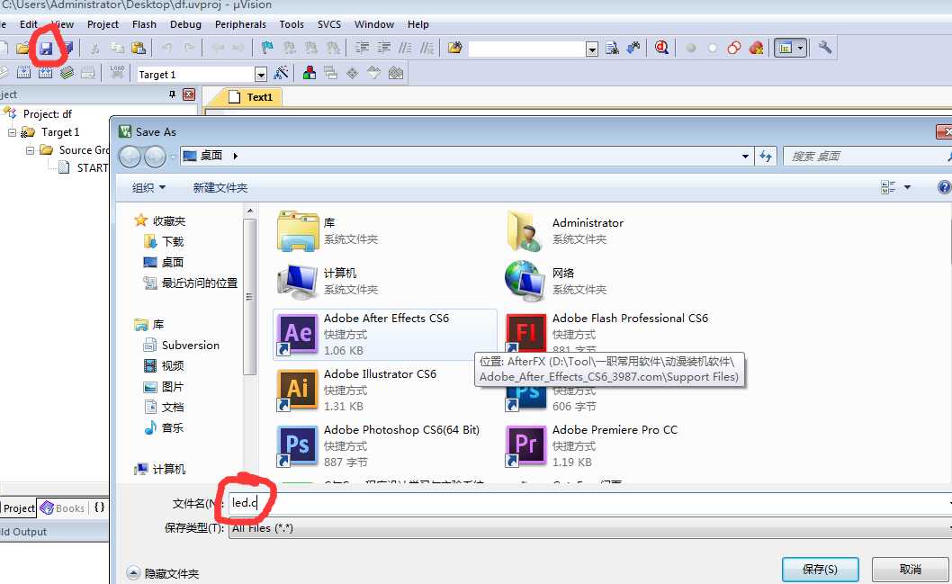Click the Indent selected lines icon
This screenshot has width=952, height=584.
tap(362, 48)
